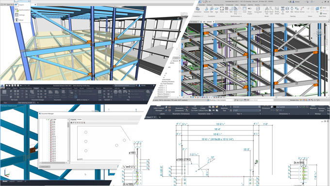Expand the BOM on drawing panel
Viewport: 330px width, 186px height.
pos(88,100)
